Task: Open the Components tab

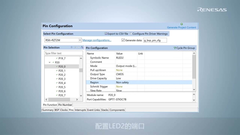Action: [117, 110]
